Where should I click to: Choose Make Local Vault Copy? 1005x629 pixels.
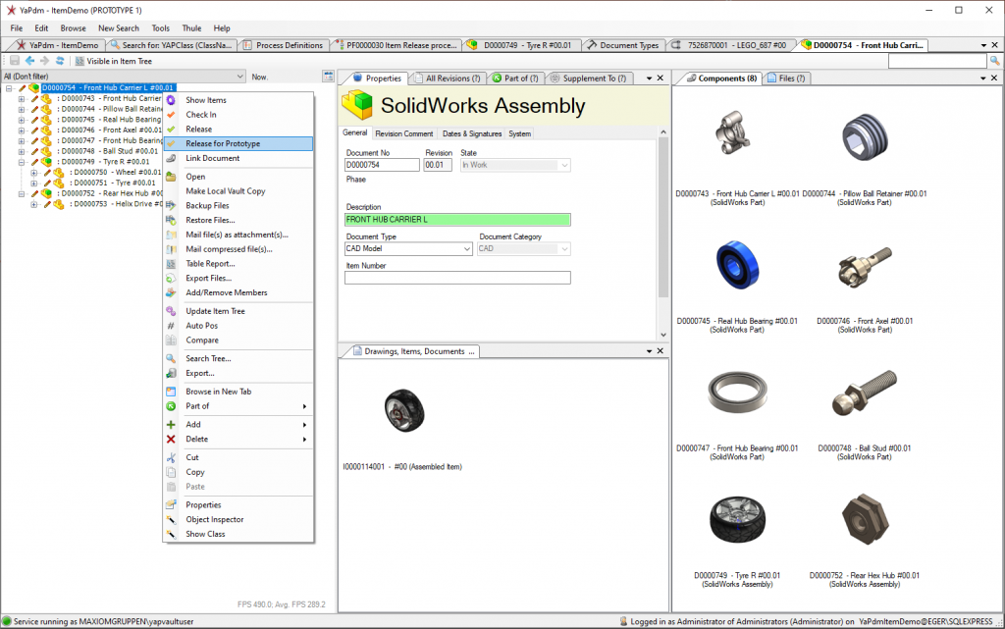click(238, 191)
